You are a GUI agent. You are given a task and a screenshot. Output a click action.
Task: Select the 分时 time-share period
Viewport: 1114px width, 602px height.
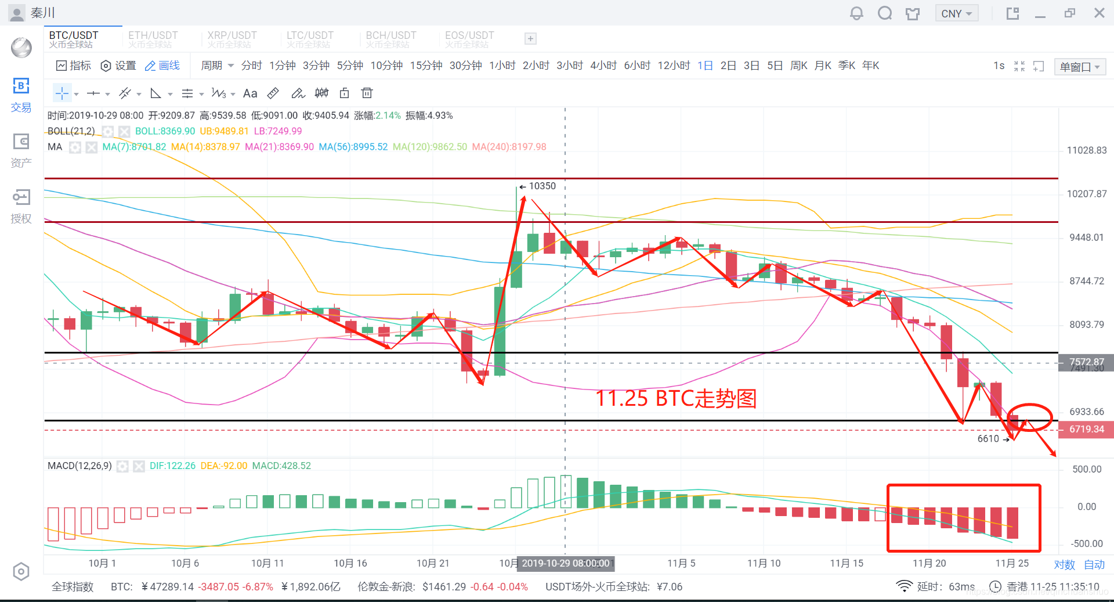[252, 66]
